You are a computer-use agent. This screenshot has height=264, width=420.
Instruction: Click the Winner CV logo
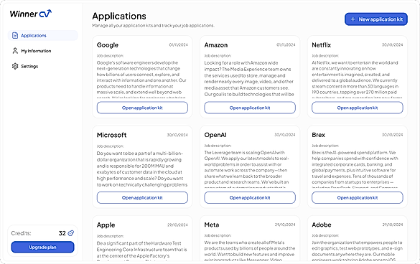[x=31, y=14]
